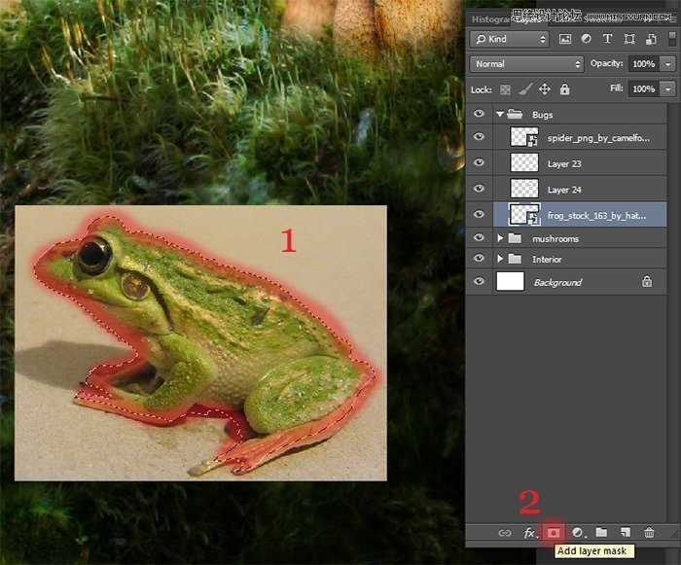Screen dimensions: 681x565
Task: Delete layer trash icon
Action: 649,532
